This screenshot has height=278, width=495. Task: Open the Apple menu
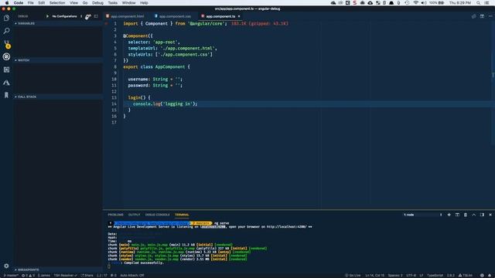click(x=7, y=3)
